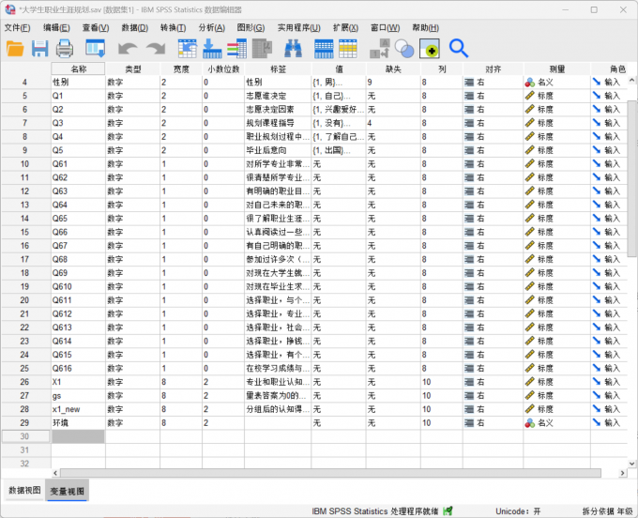The image size is (638, 518).
Task: Open the 分析(A) menu
Action: tap(212, 27)
